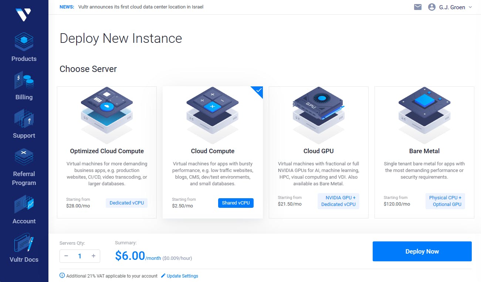481x282 pixels.
Task: Click the NEWS: label in top bar
Action: pyautogui.click(x=67, y=7)
